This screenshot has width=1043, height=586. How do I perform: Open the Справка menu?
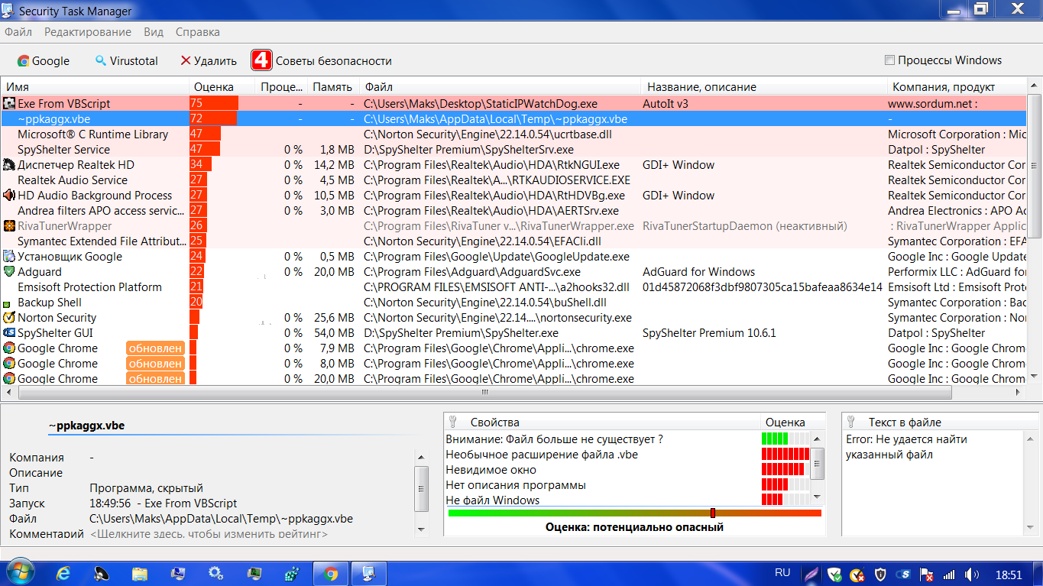point(198,32)
